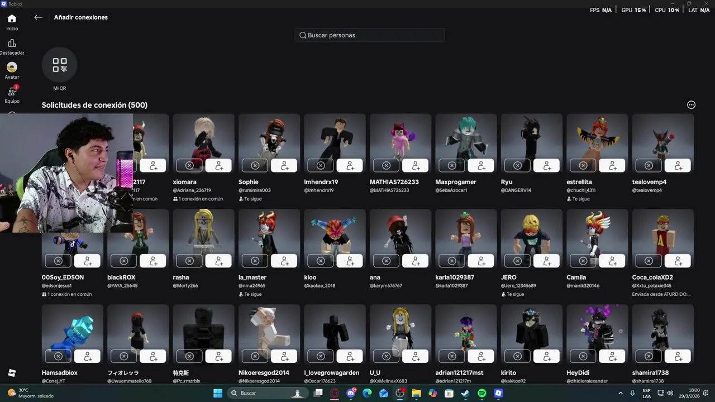Open Spotify from the taskbar
The width and height of the screenshot is (715, 402).
pos(482,393)
